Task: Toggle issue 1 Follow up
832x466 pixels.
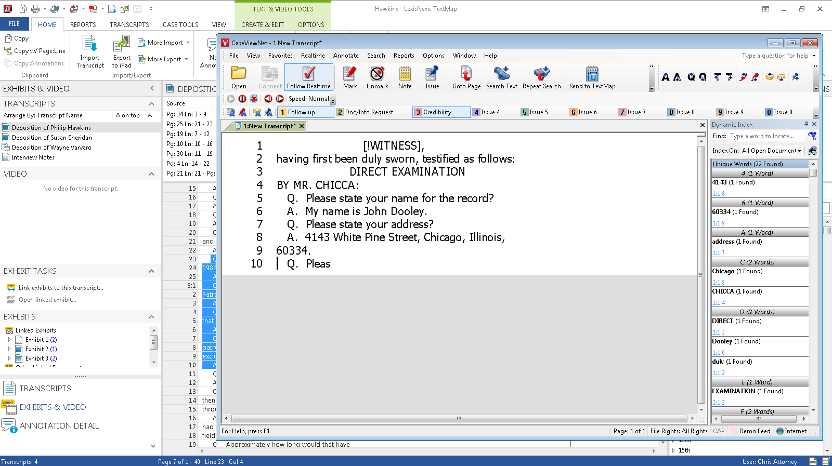Action: [306, 112]
